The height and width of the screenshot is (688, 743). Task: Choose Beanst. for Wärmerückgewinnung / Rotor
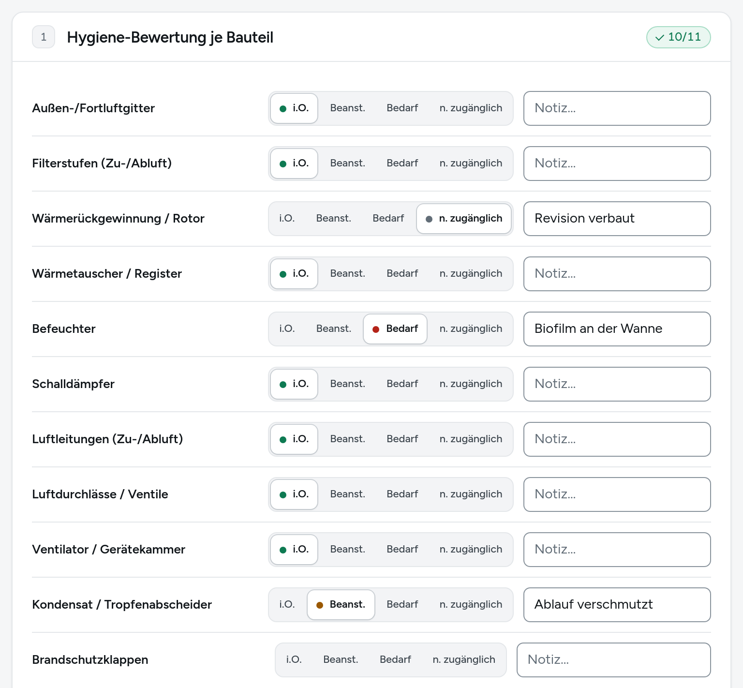(x=334, y=219)
